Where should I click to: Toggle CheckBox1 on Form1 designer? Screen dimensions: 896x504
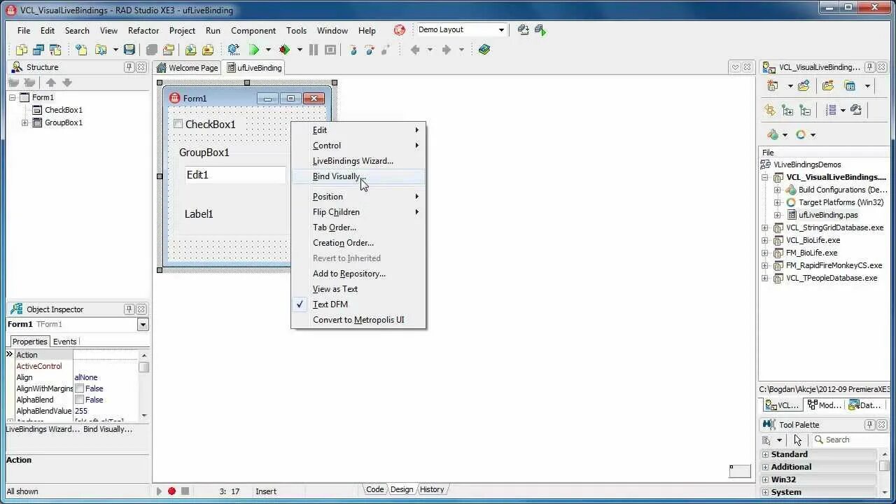pos(178,124)
